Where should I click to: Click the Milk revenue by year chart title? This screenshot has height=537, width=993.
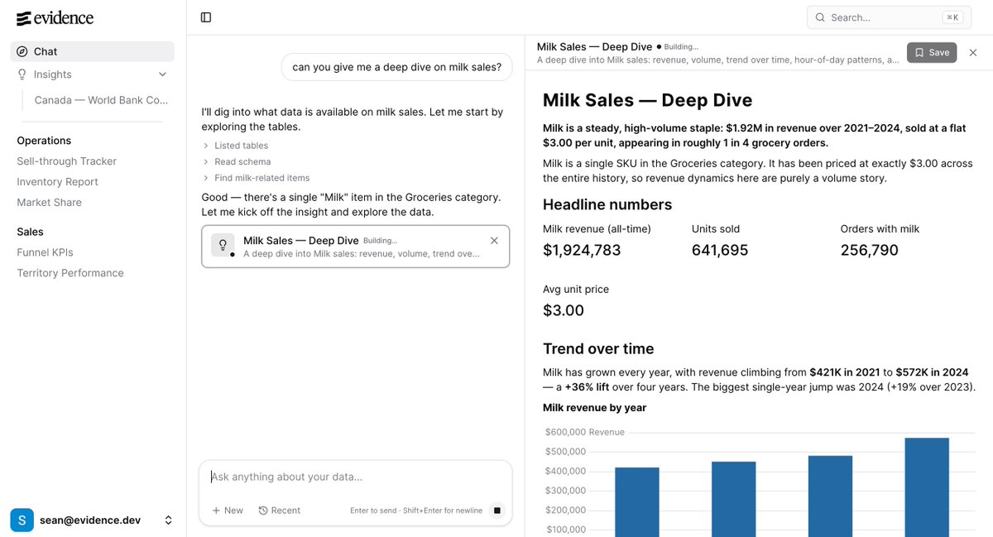(x=594, y=408)
